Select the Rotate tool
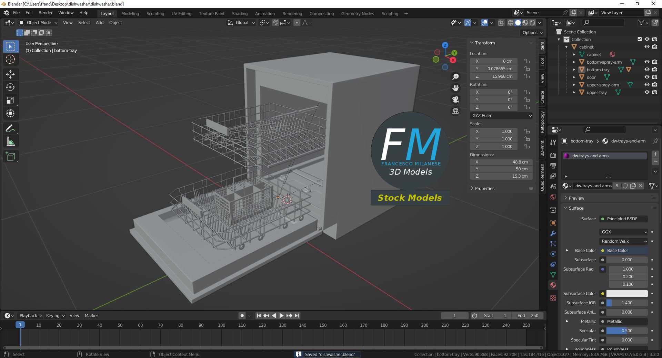 (10, 87)
